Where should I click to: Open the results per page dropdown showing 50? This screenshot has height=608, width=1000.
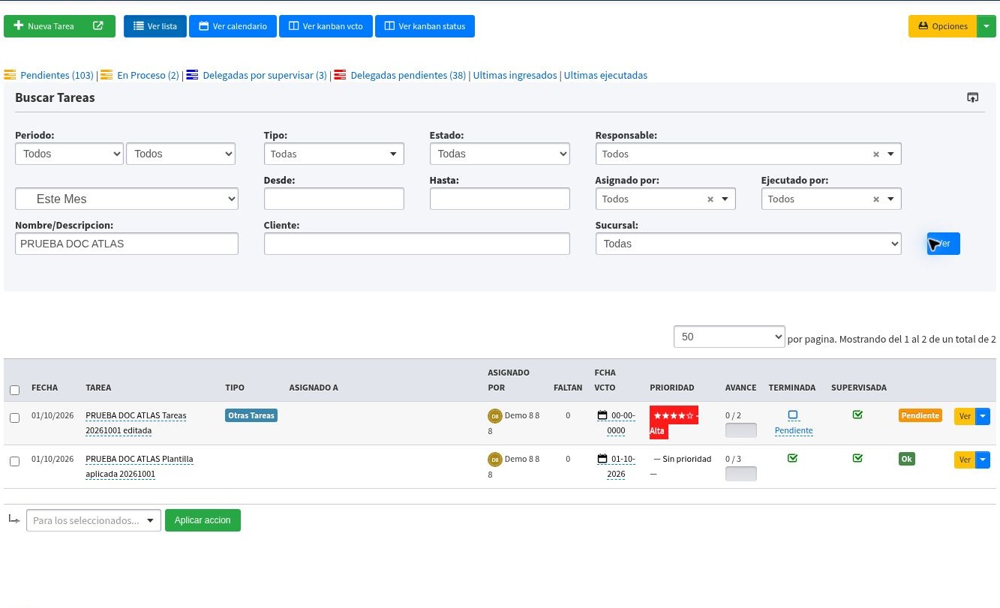[x=729, y=337]
